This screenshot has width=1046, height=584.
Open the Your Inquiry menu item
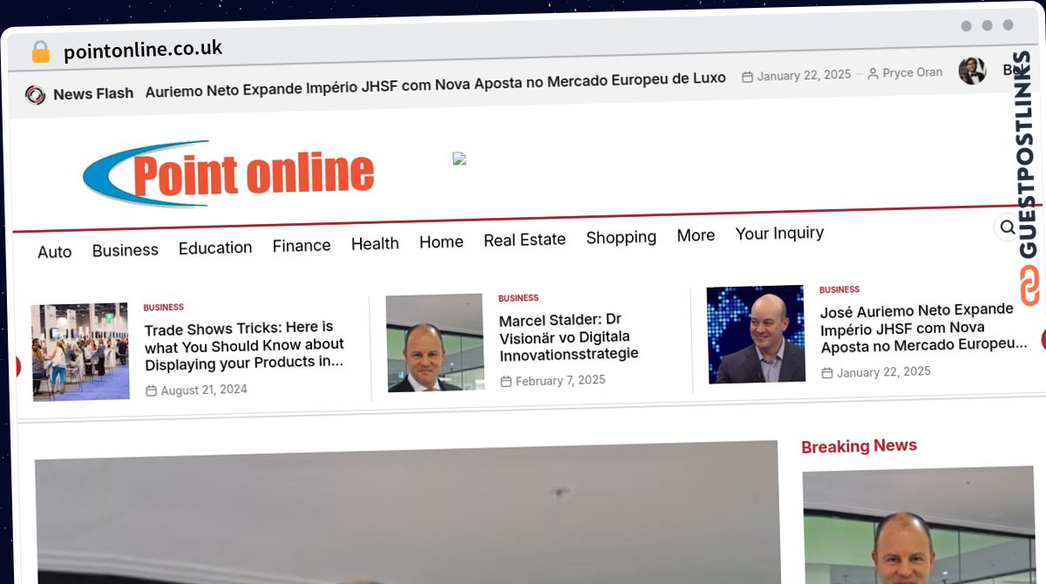(779, 234)
